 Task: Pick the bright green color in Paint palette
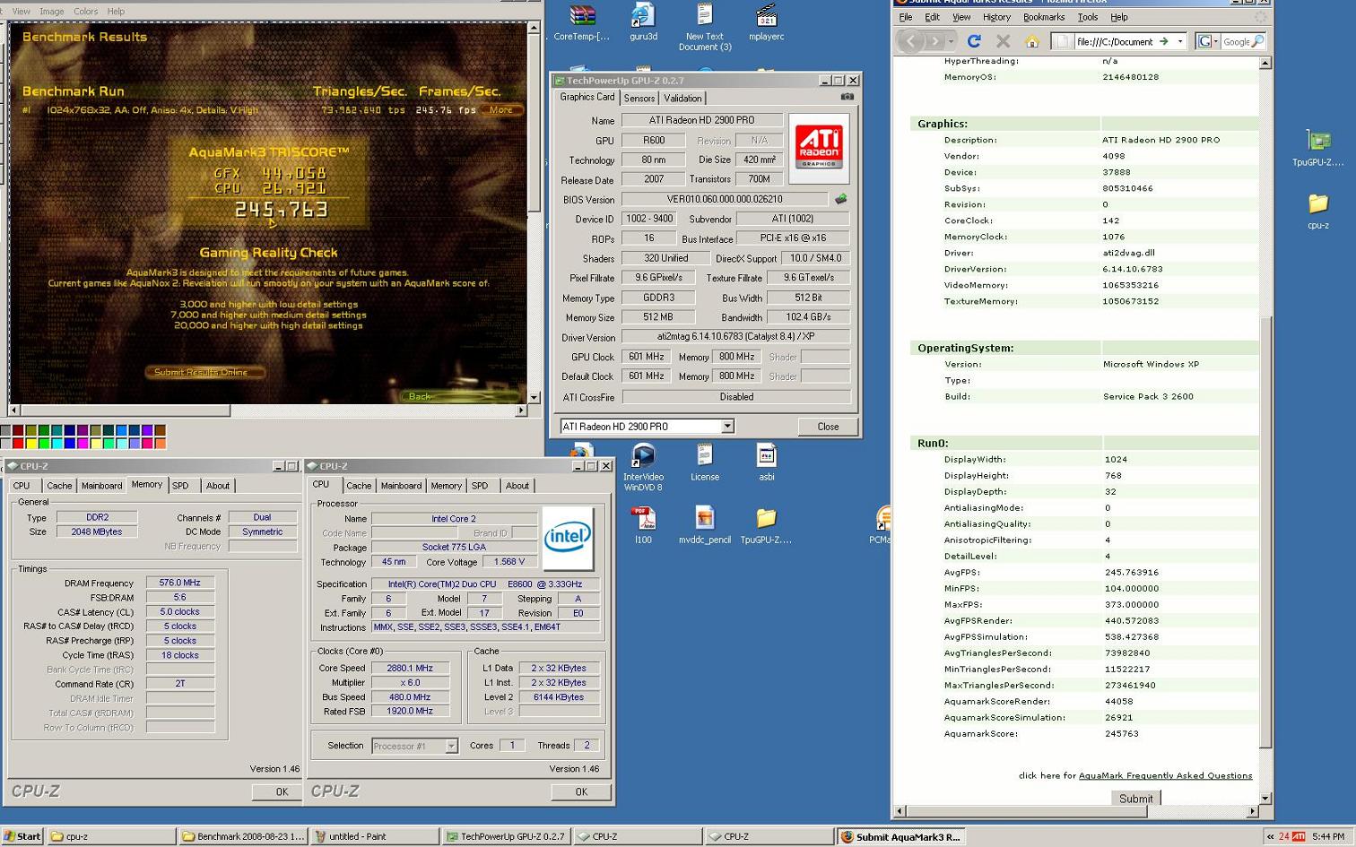[44, 443]
